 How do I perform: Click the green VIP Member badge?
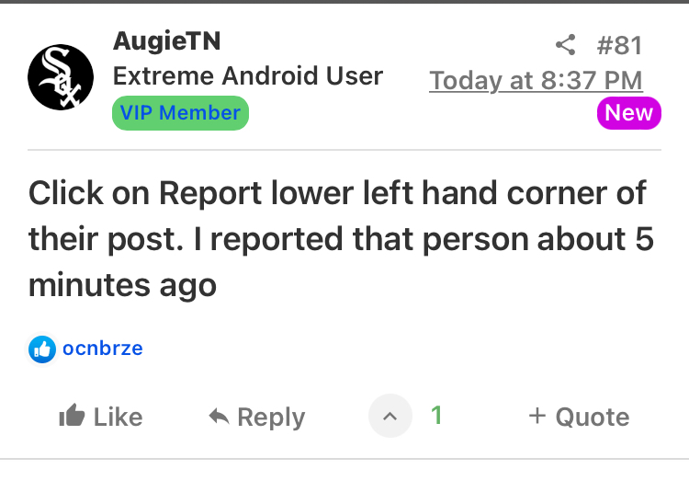point(180,113)
